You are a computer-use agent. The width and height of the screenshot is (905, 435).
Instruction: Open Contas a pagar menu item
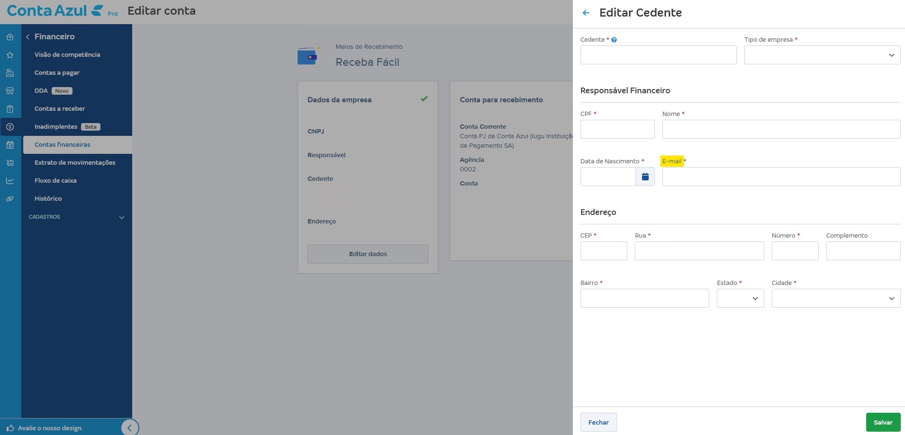click(x=57, y=73)
